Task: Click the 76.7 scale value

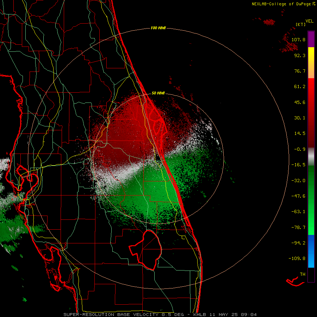Action: (300, 71)
